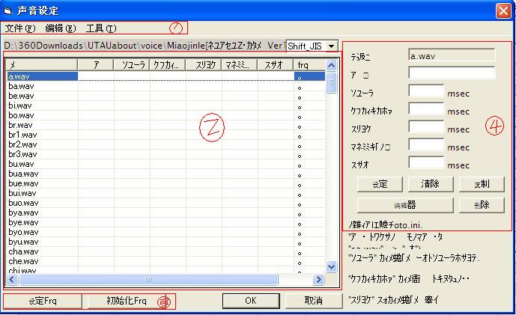This screenshot has height=315, width=516.
Task: Select the bo.wav row
Action: click(166, 115)
